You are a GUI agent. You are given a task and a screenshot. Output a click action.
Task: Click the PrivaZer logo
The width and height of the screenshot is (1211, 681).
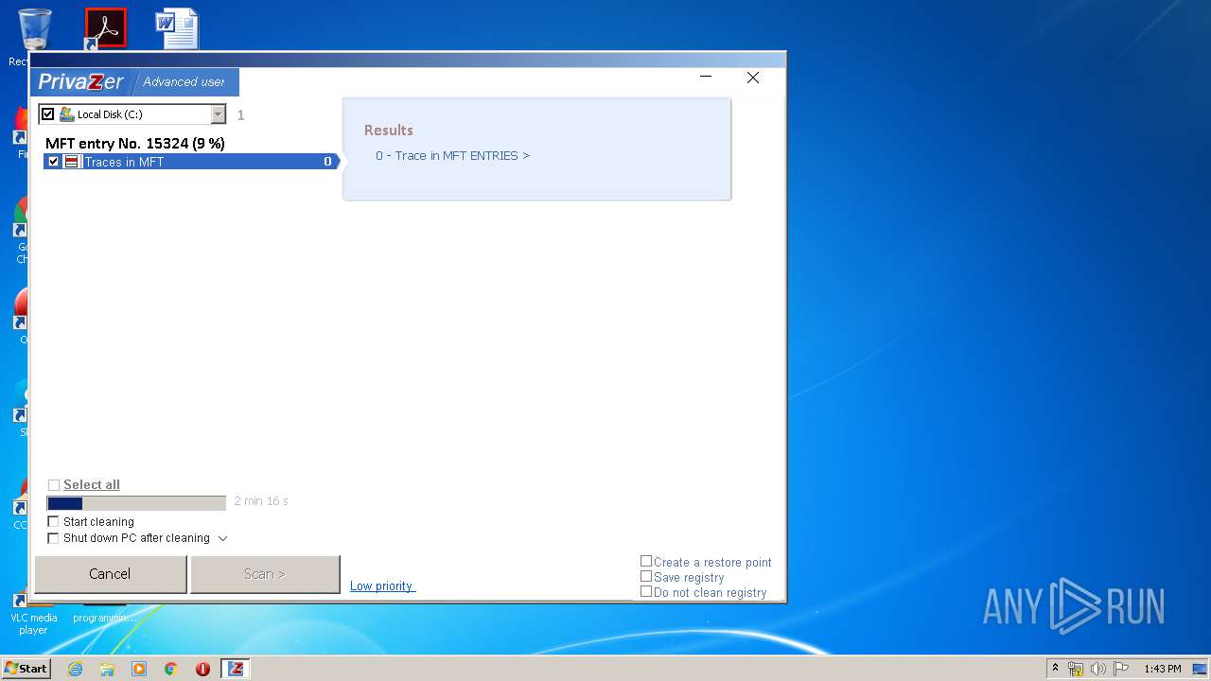pos(80,82)
